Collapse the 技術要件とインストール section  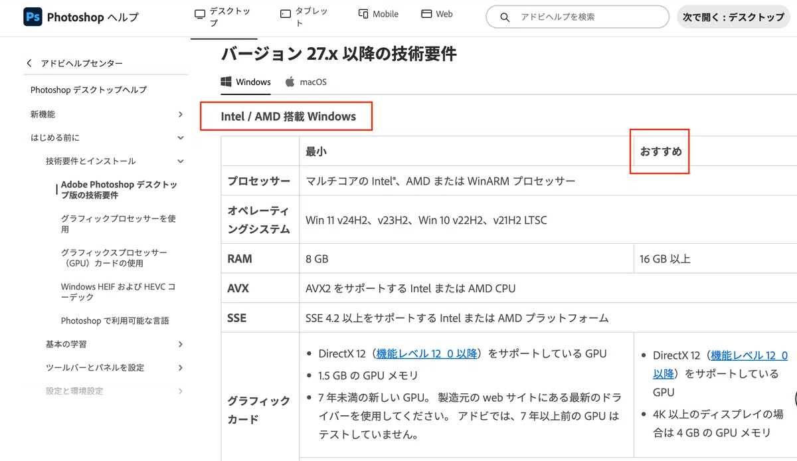[x=181, y=161]
